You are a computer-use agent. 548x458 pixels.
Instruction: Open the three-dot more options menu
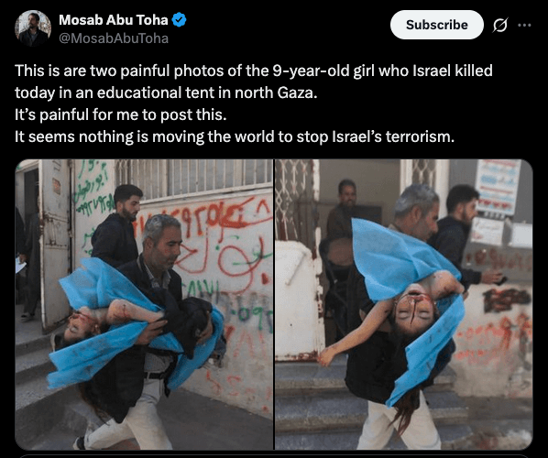coord(524,25)
